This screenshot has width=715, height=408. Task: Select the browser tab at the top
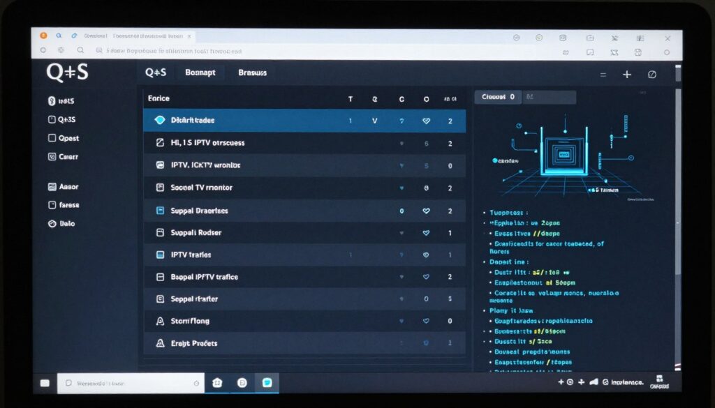tap(138, 36)
